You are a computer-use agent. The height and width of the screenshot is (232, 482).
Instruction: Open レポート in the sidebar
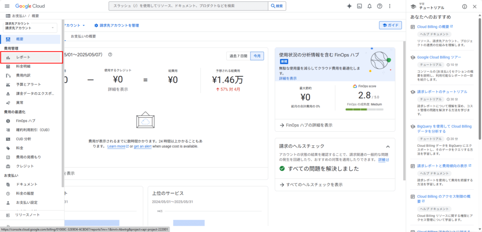click(x=32, y=57)
